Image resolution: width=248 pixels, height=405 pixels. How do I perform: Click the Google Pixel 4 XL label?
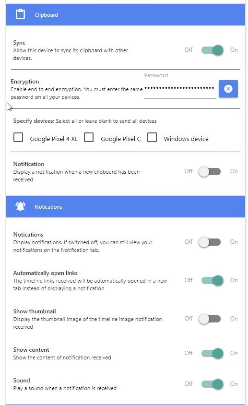(x=54, y=139)
